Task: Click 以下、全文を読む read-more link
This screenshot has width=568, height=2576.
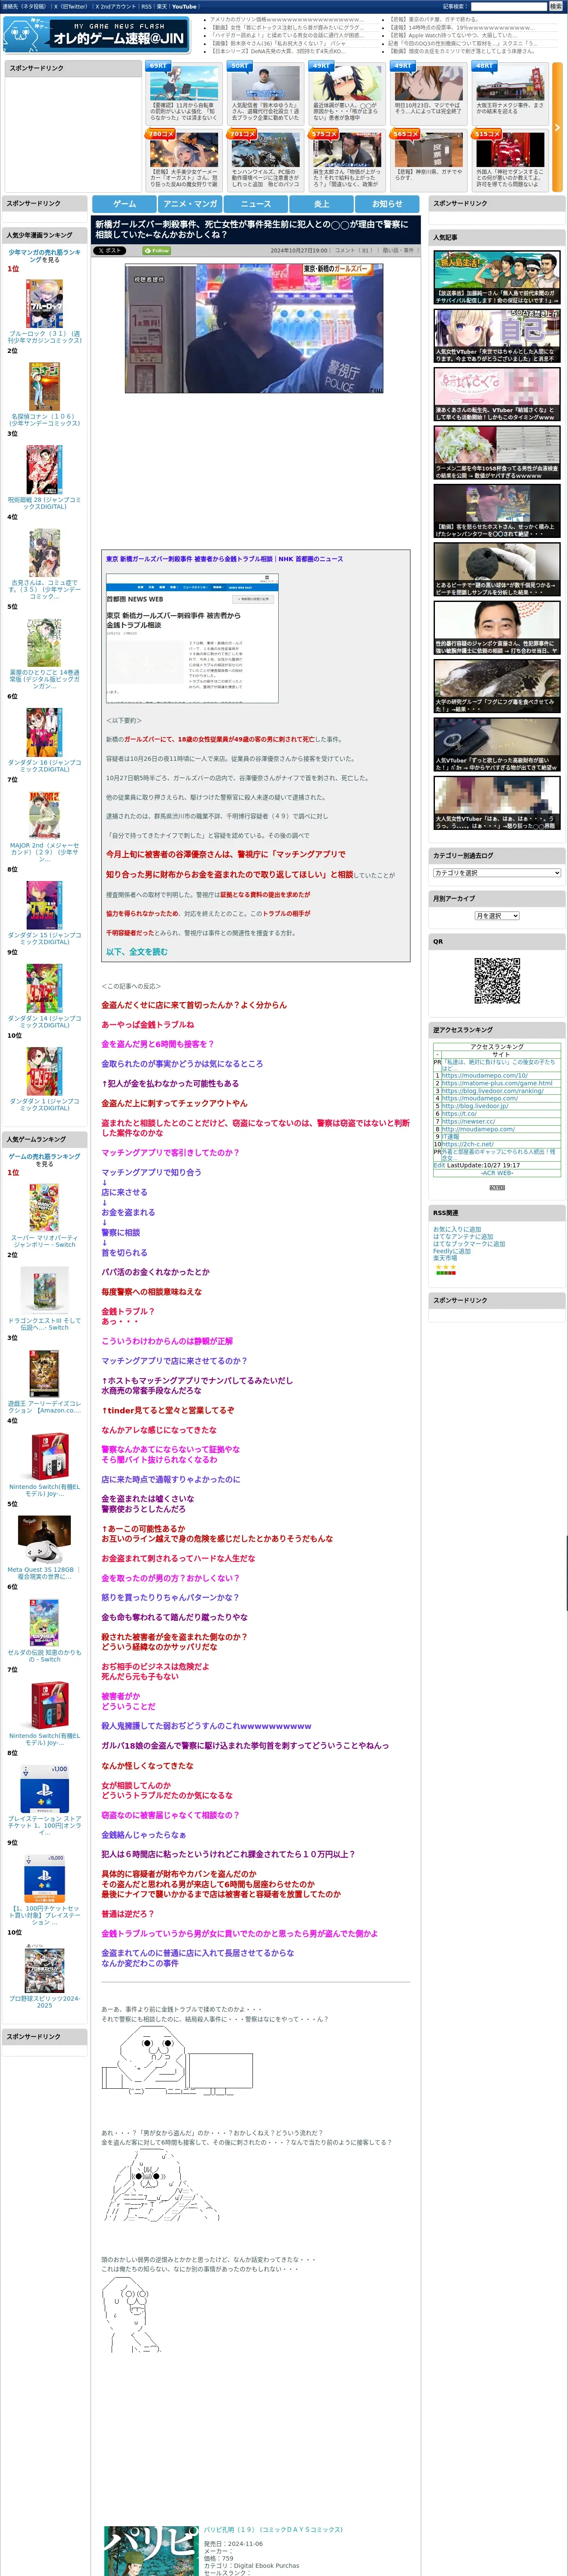Action: click(x=137, y=951)
